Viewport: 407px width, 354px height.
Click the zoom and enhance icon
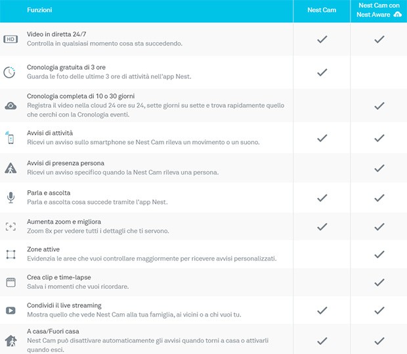pos(11,226)
